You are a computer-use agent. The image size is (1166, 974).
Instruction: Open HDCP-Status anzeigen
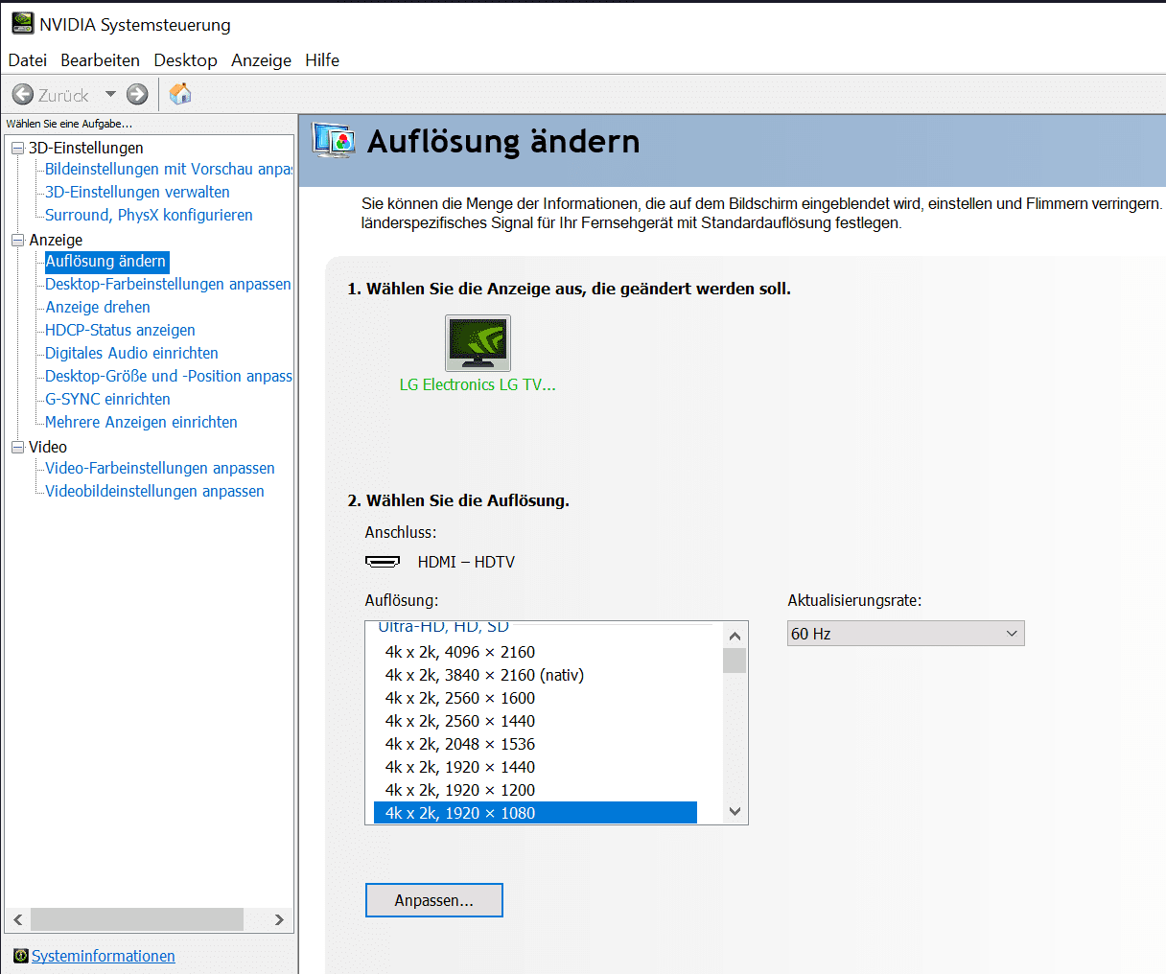pos(120,330)
